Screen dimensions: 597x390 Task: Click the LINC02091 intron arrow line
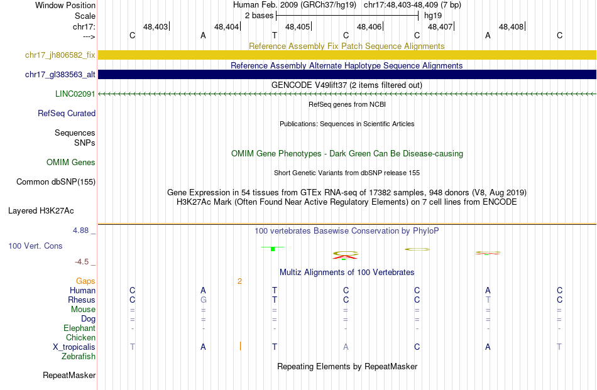[x=348, y=94]
